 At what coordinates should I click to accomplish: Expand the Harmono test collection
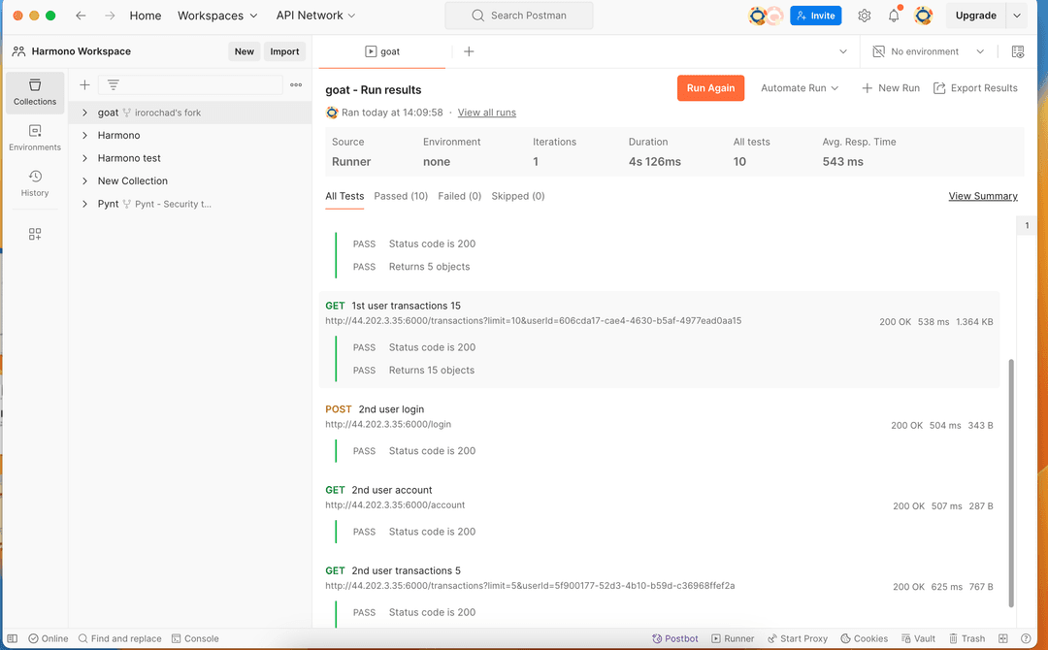coord(85,158)
